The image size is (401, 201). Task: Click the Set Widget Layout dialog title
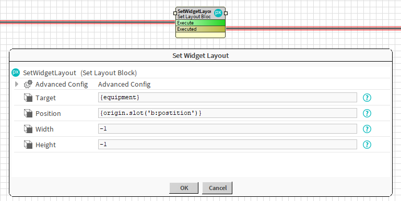coord(200,55)
